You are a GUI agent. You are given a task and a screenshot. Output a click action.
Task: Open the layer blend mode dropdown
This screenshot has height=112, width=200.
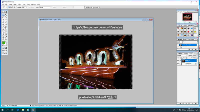pos(182,55)
